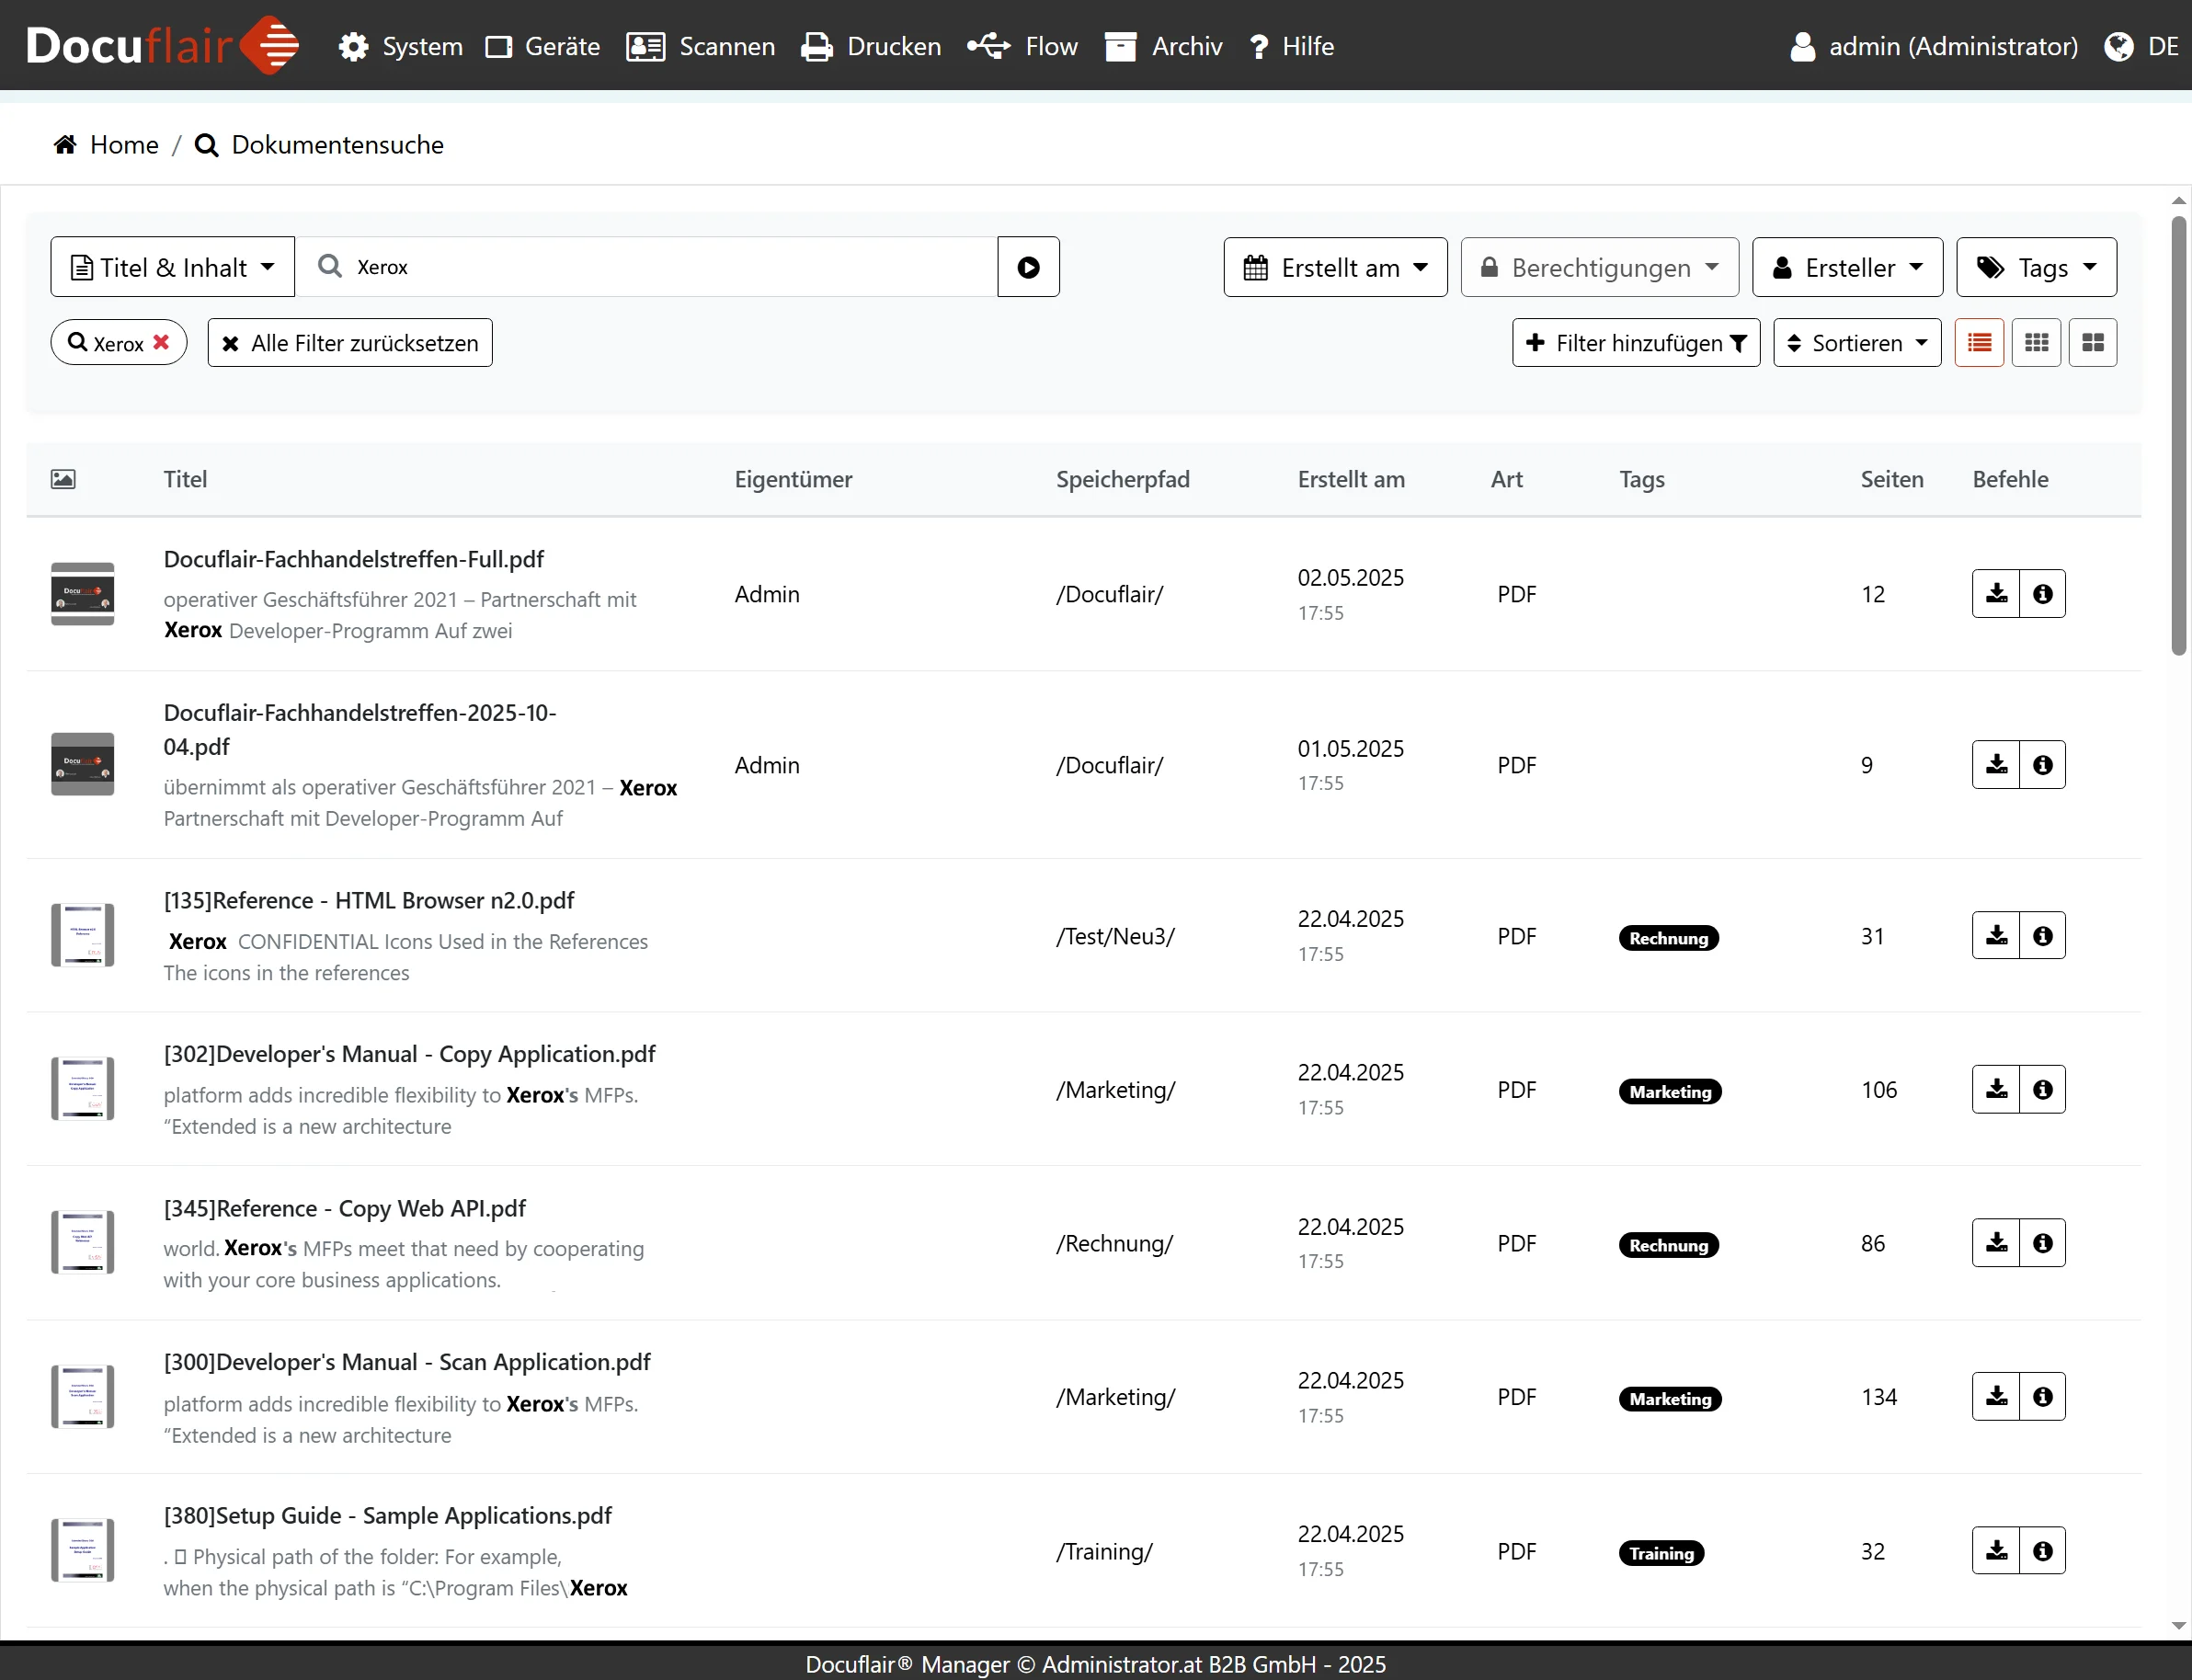Download Docuflair-Fachhandelstreffen-Full.pdf
This screenshot has height=1680, width=2192.
pyautogui.click(x=1996, y=594)
